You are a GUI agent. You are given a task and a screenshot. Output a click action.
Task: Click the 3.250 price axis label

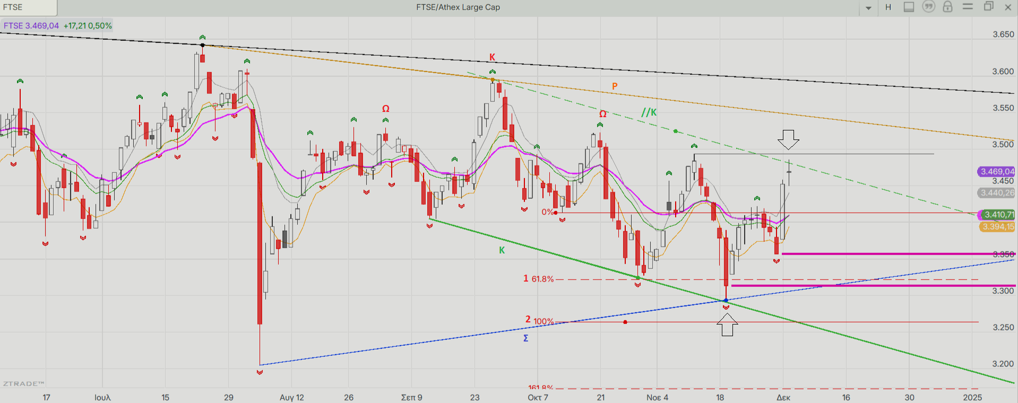pos(1003,327)
